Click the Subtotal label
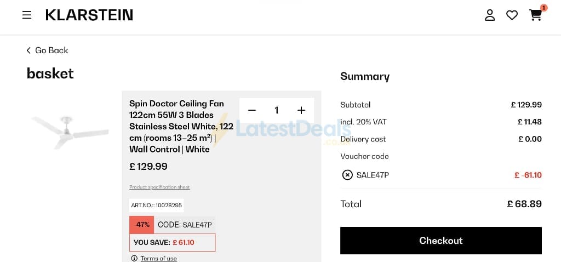Screen dimensions: 561x262 pyautogui.click(x=355, y=105)
